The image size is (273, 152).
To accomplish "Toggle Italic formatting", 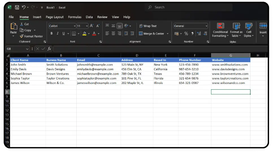I will click(58, 34).
